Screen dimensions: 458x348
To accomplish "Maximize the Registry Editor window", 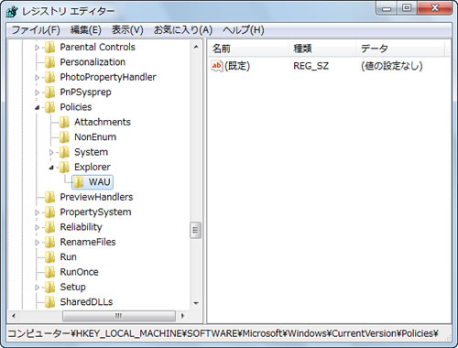I will (407, 8).
